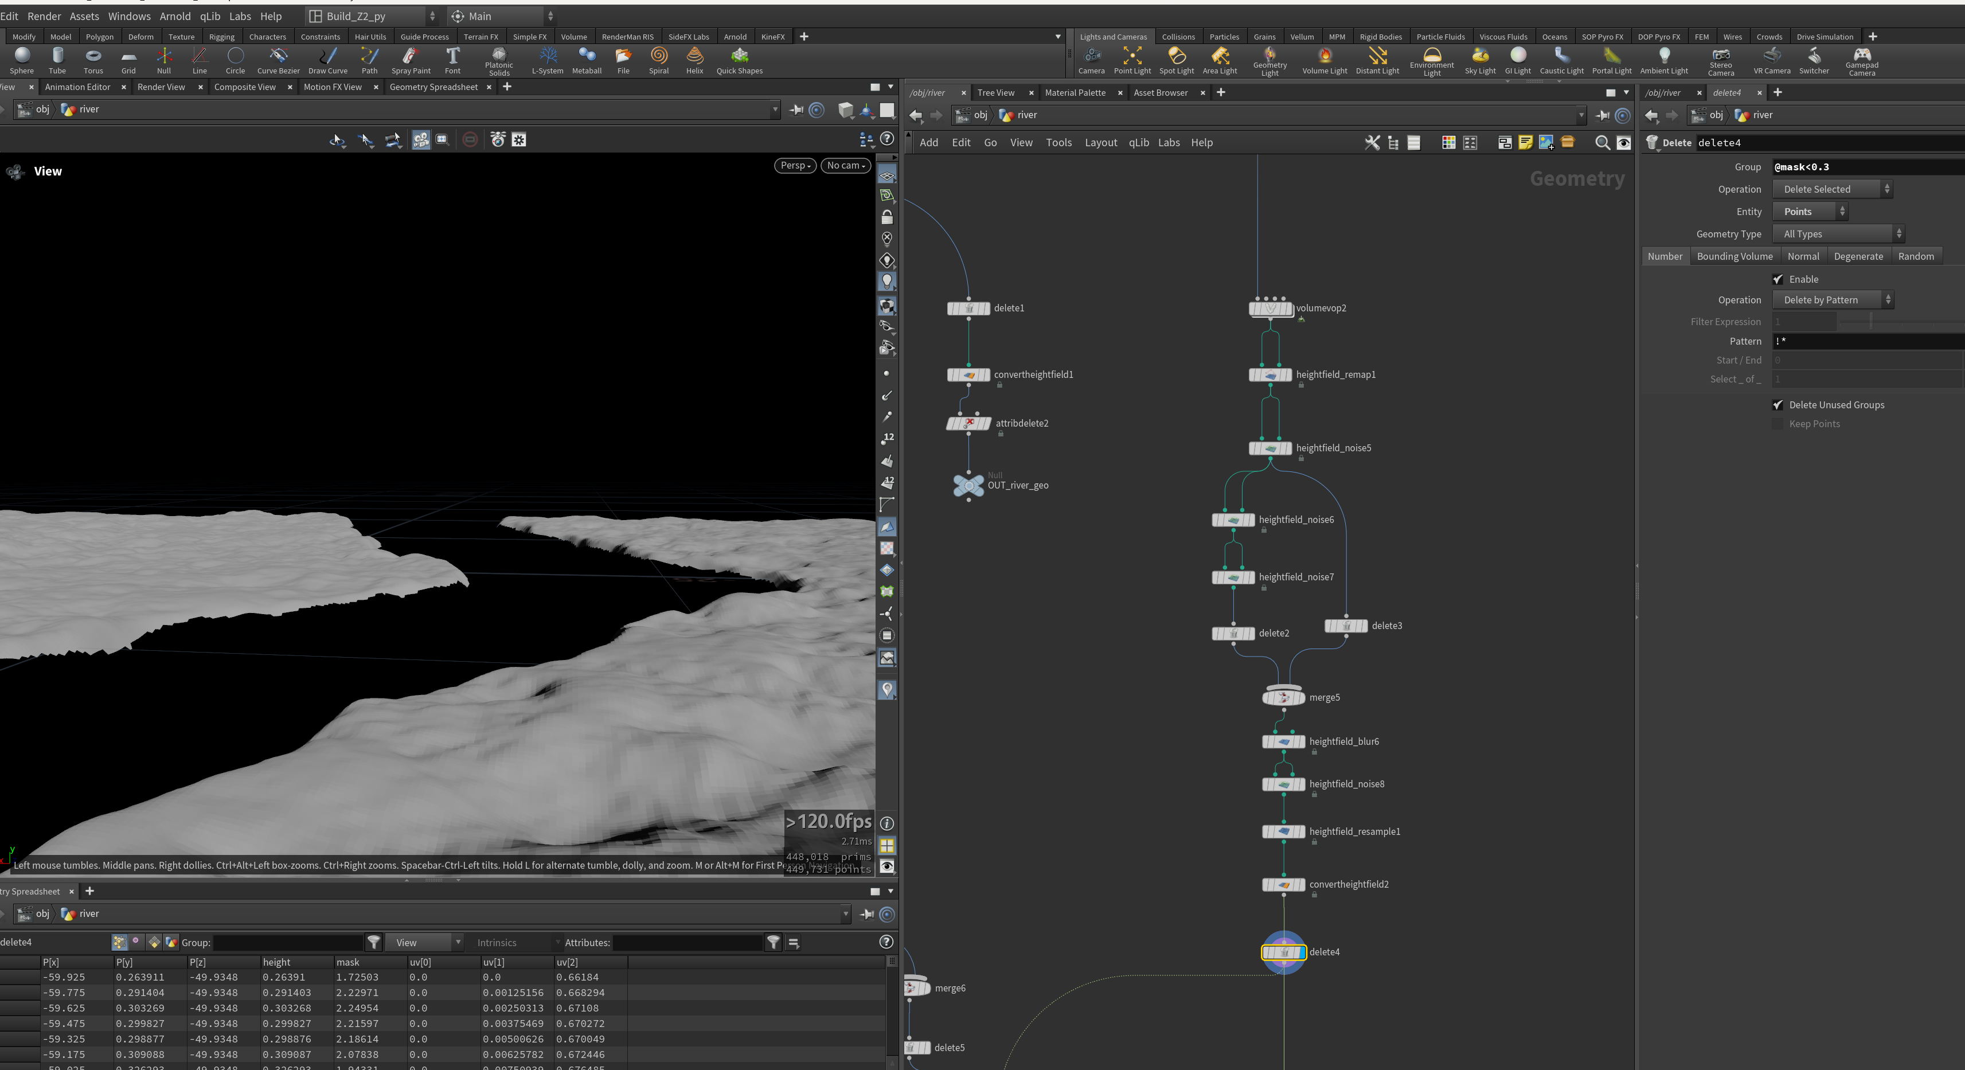
Task: Click the Layout menu in network editor
Action: pyautogui.click(x=1101, y=143)
